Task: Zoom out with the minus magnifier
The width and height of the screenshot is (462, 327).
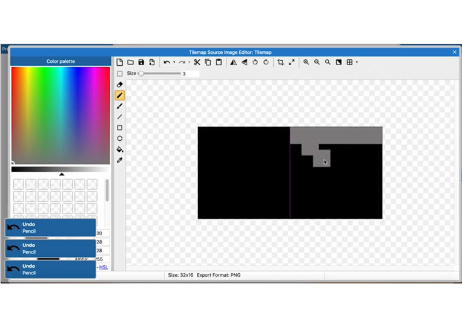Action: tap(317, 62)
